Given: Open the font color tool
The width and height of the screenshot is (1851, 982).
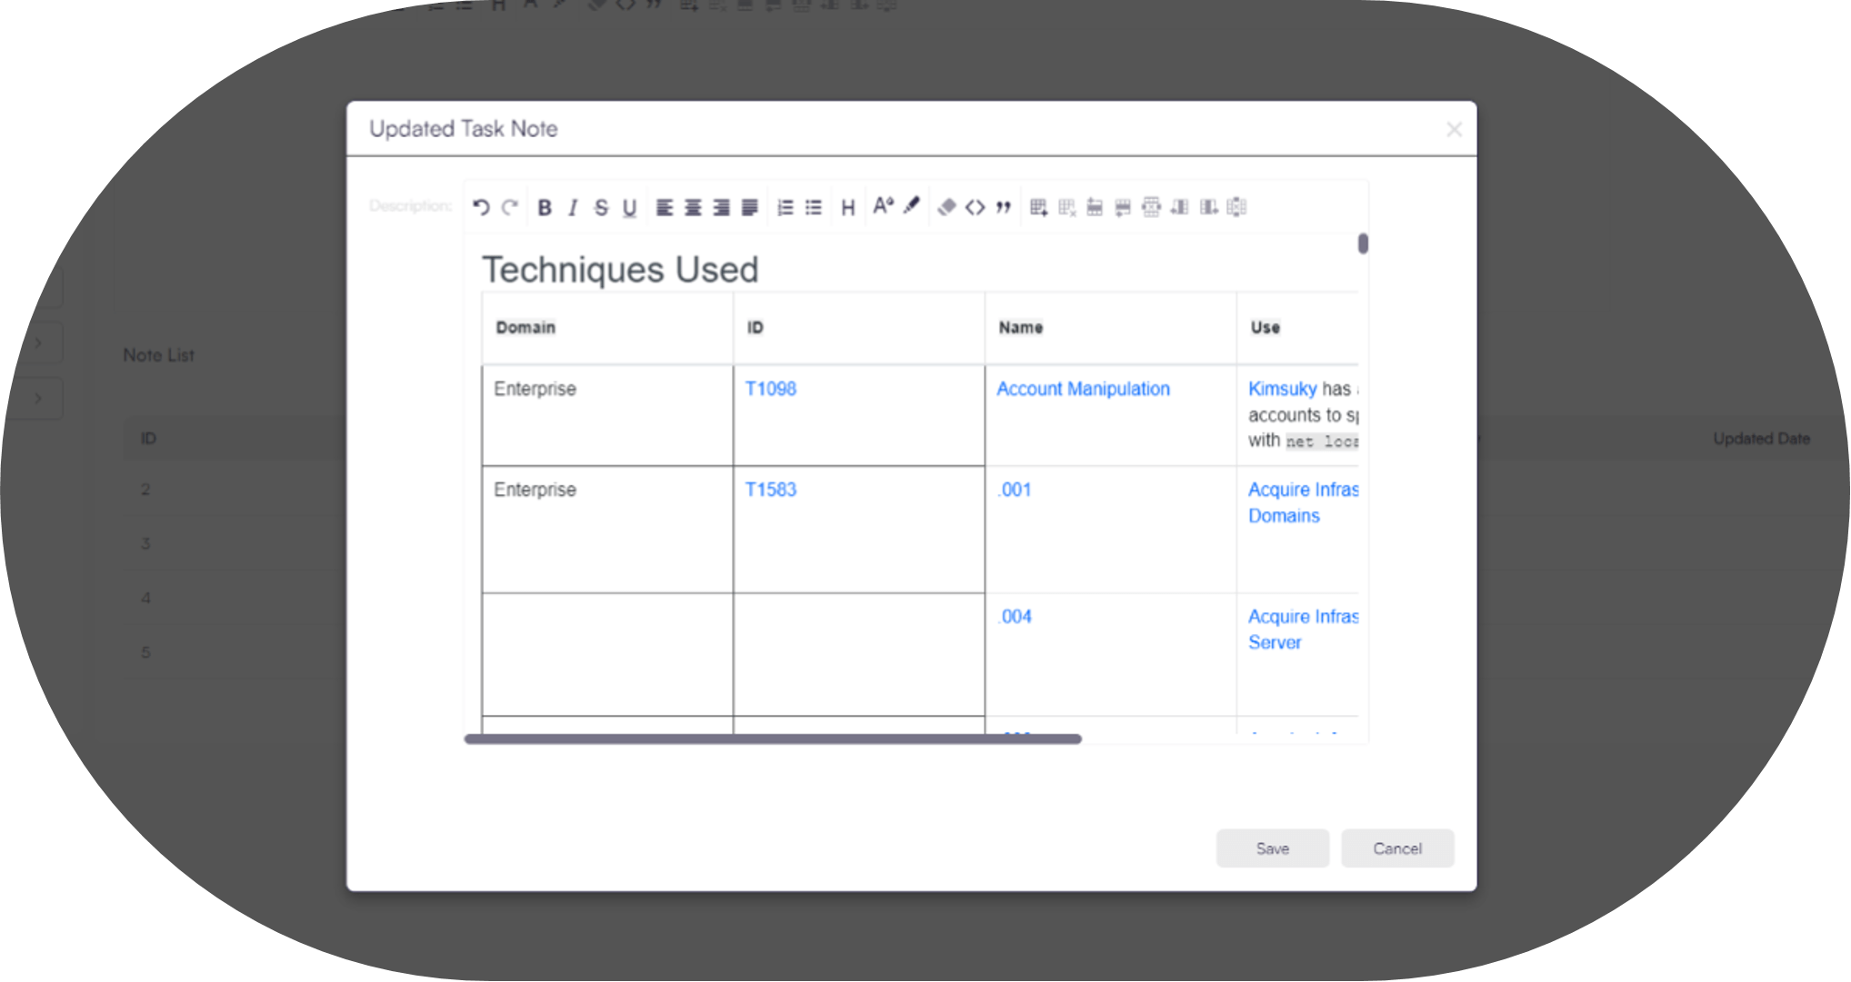Looking at the screenshot, I should coord(883,206).
